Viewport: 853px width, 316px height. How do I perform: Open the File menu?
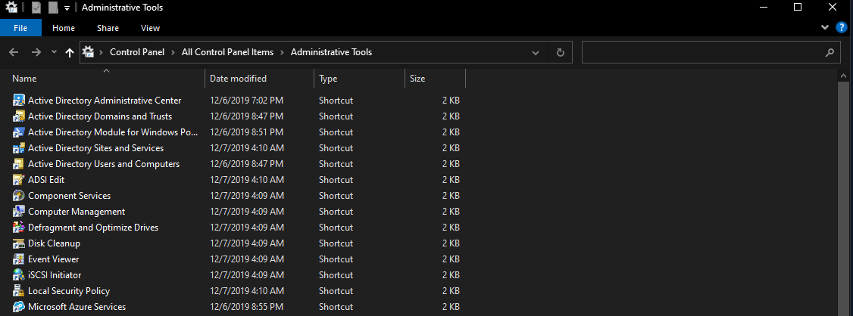pyautogui.click(x=21, y=28)
